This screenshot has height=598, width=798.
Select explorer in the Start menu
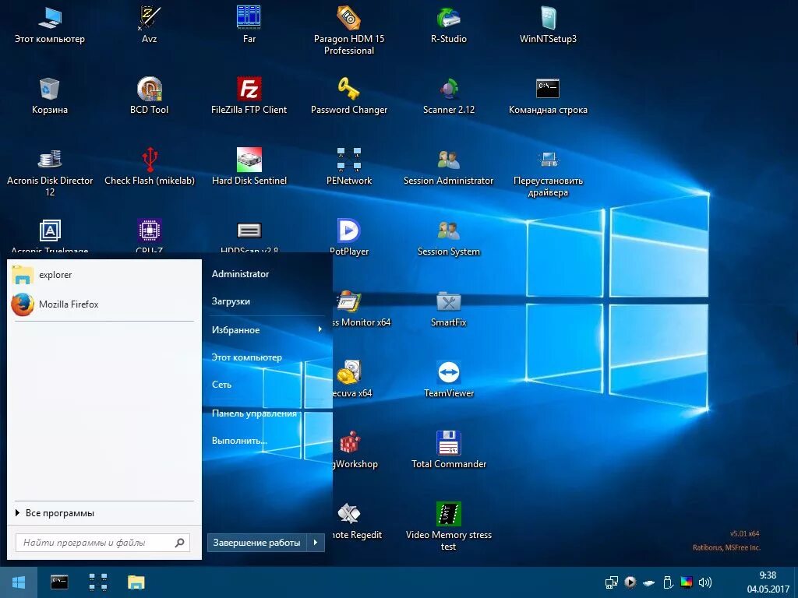click(102, 275)
